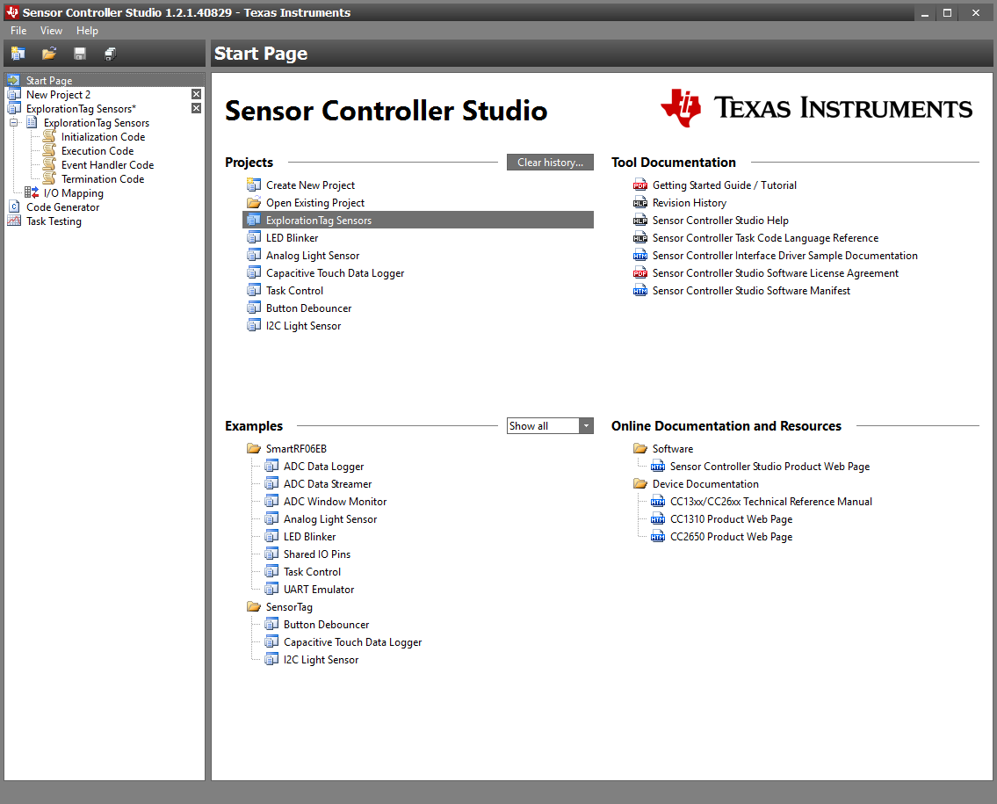Screen dimensions: 997x804
Task: Click the CC2650 Product Web Page HTM icon
Action: coord(658,537)
